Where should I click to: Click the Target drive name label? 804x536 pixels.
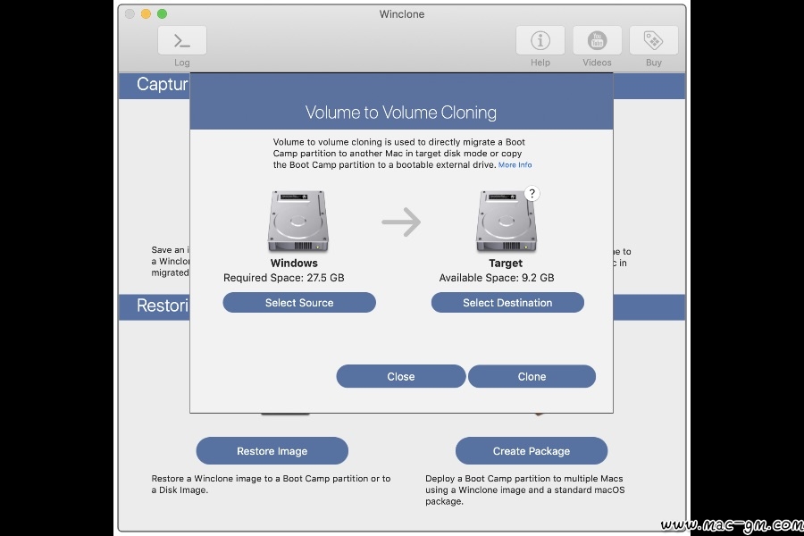506,264
